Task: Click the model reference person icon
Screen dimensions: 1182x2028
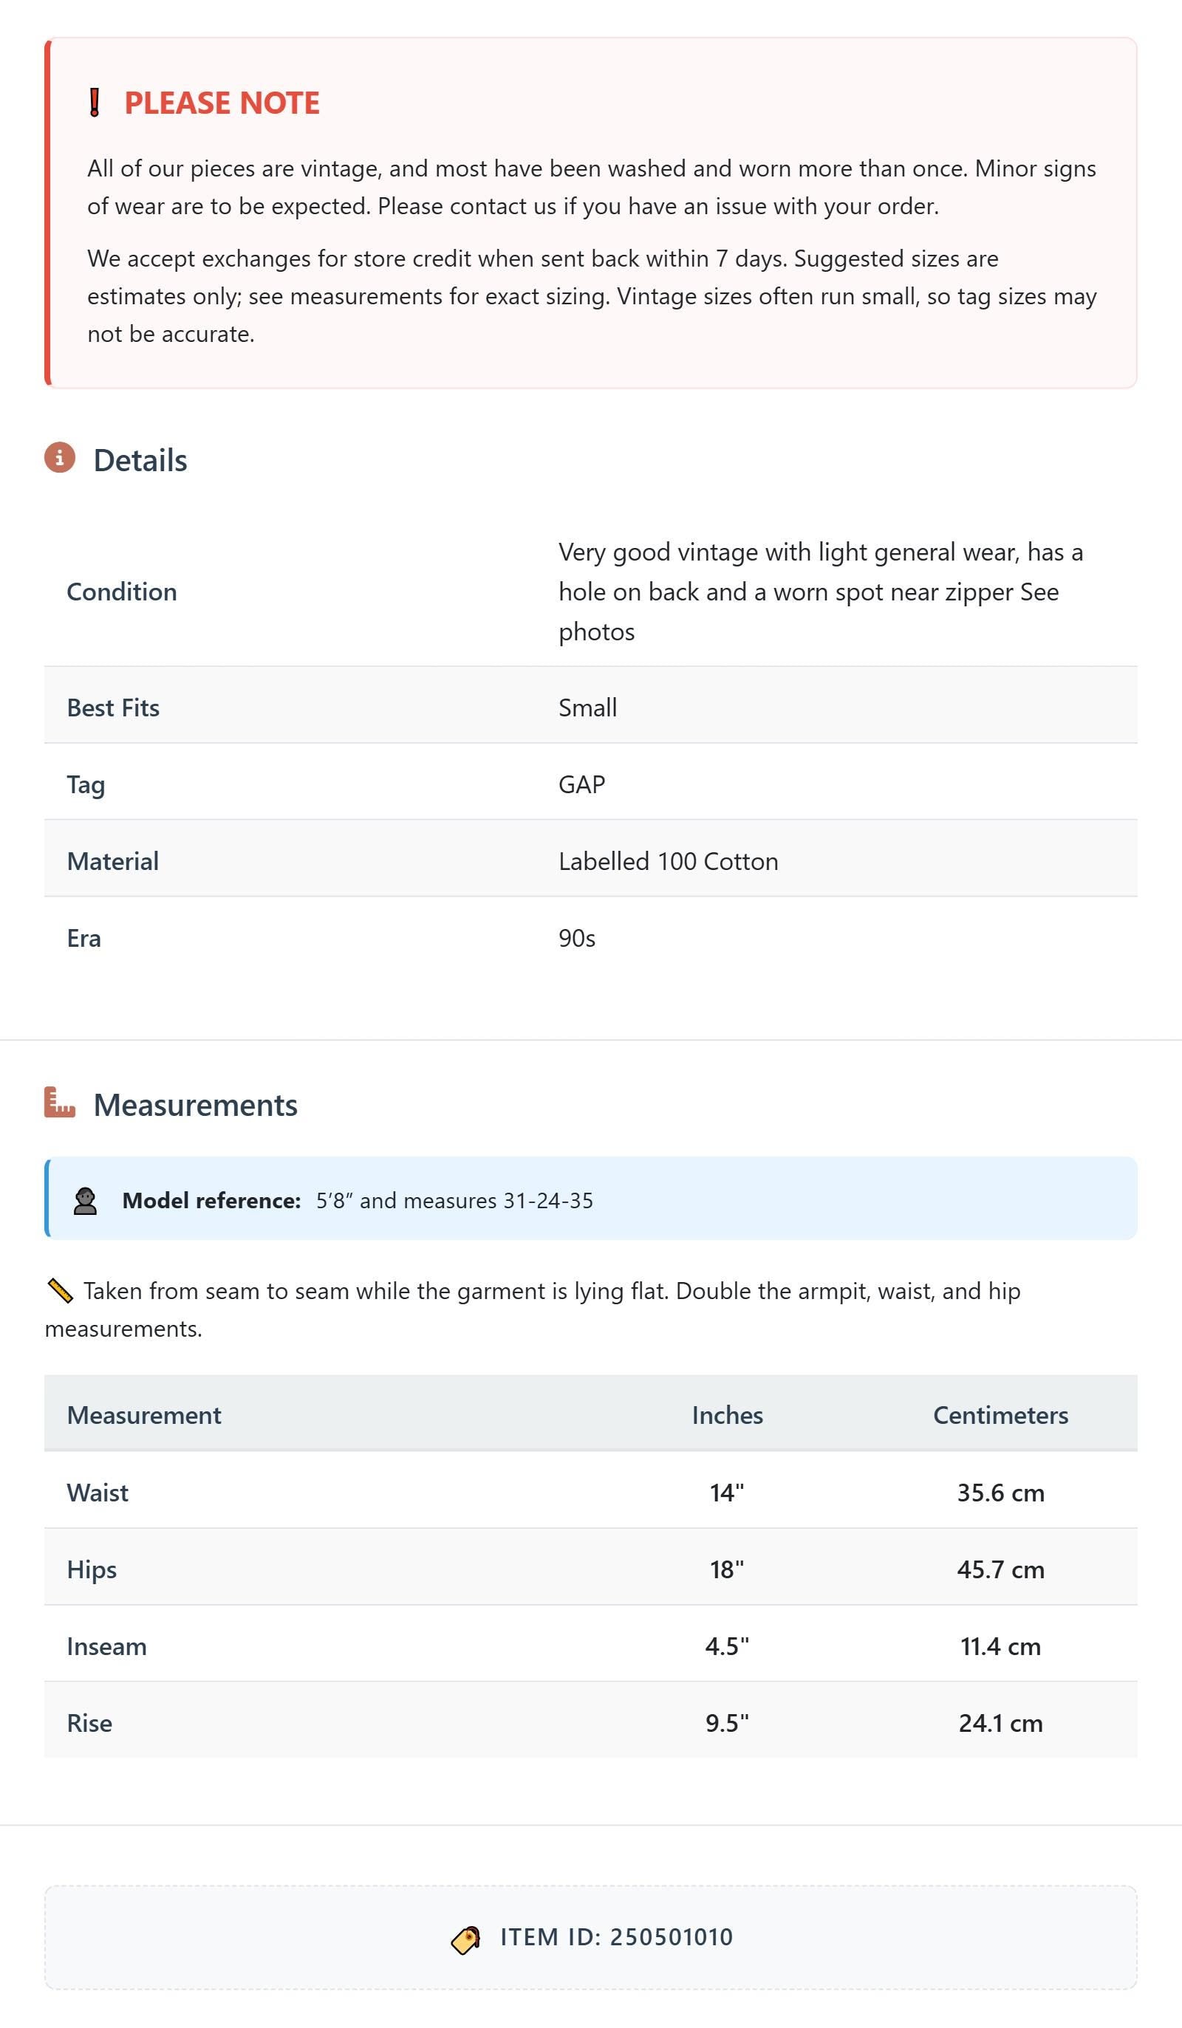Action: [x=86, y=1201]
